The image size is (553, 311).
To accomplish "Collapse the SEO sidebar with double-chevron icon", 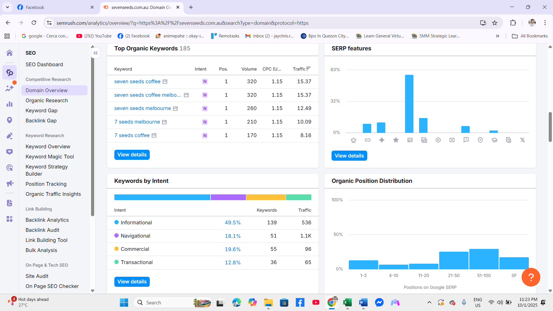I will click(x=96, y=53).
